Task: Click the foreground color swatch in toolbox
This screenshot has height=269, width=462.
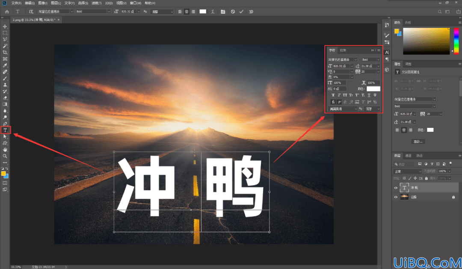Action: (x=3, y=174)
